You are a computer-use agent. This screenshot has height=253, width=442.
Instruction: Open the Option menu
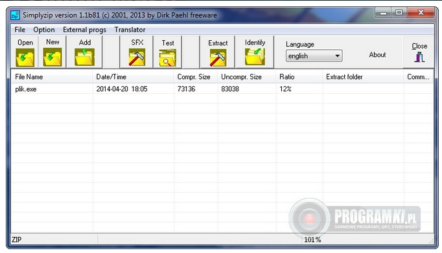44,30
